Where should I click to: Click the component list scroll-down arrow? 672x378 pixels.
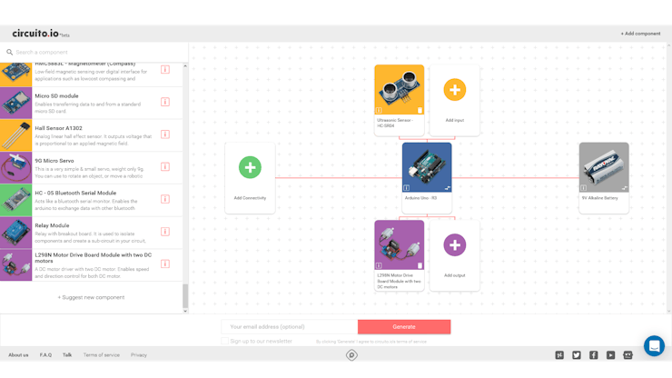click(185, 311)
